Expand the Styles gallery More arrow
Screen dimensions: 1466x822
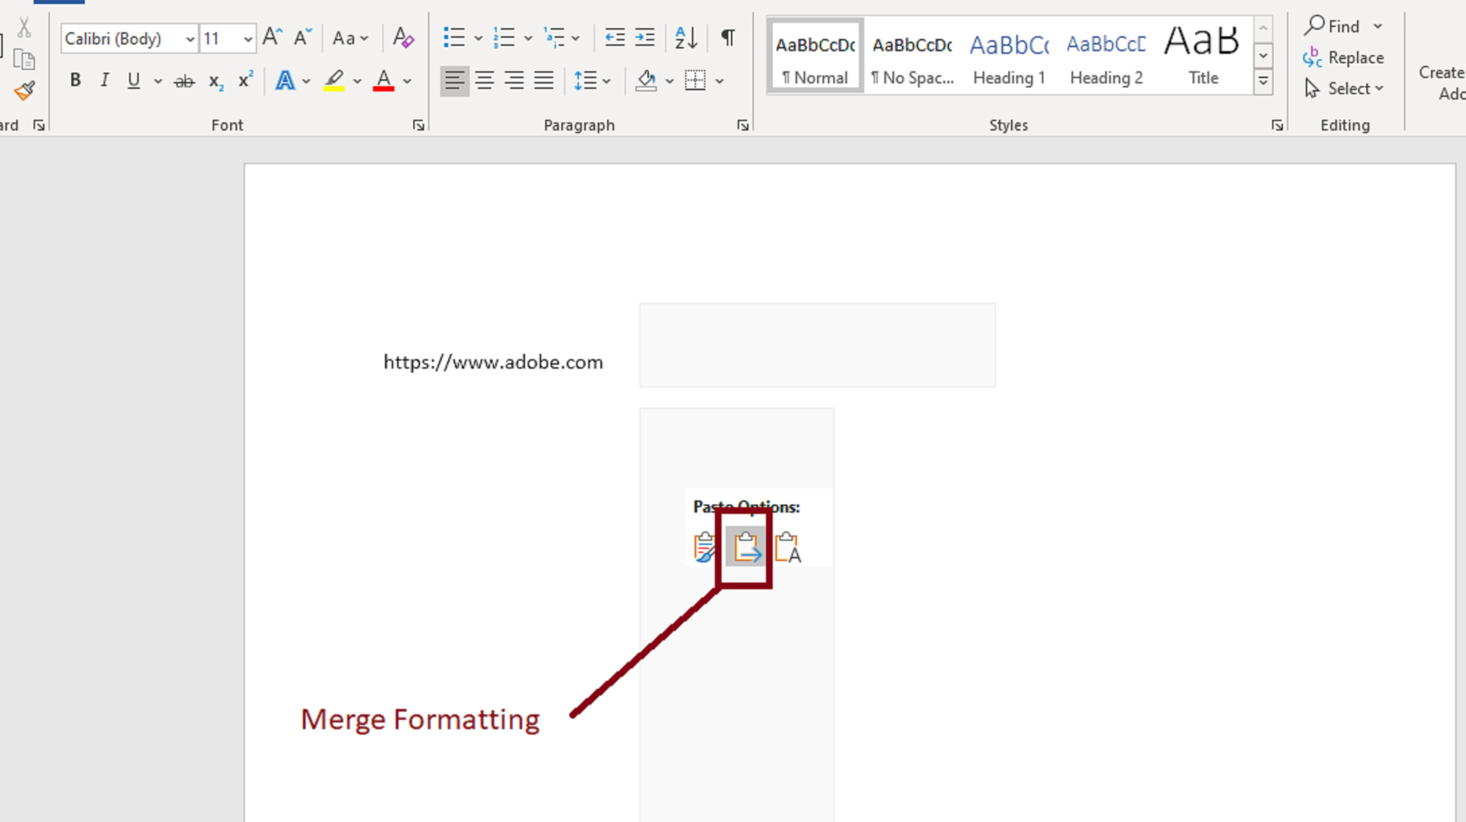click(x=1263, y=81)
